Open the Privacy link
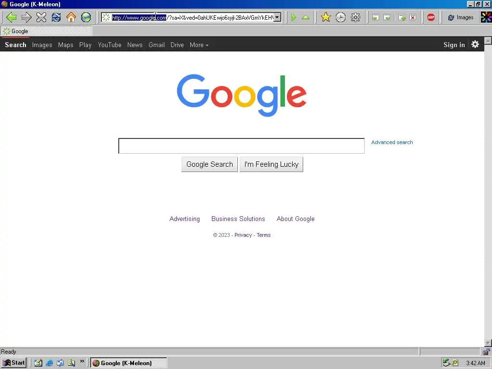 point(243,235)
